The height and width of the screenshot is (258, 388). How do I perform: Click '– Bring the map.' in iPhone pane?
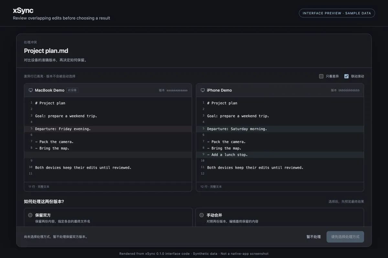click(224, 148)
